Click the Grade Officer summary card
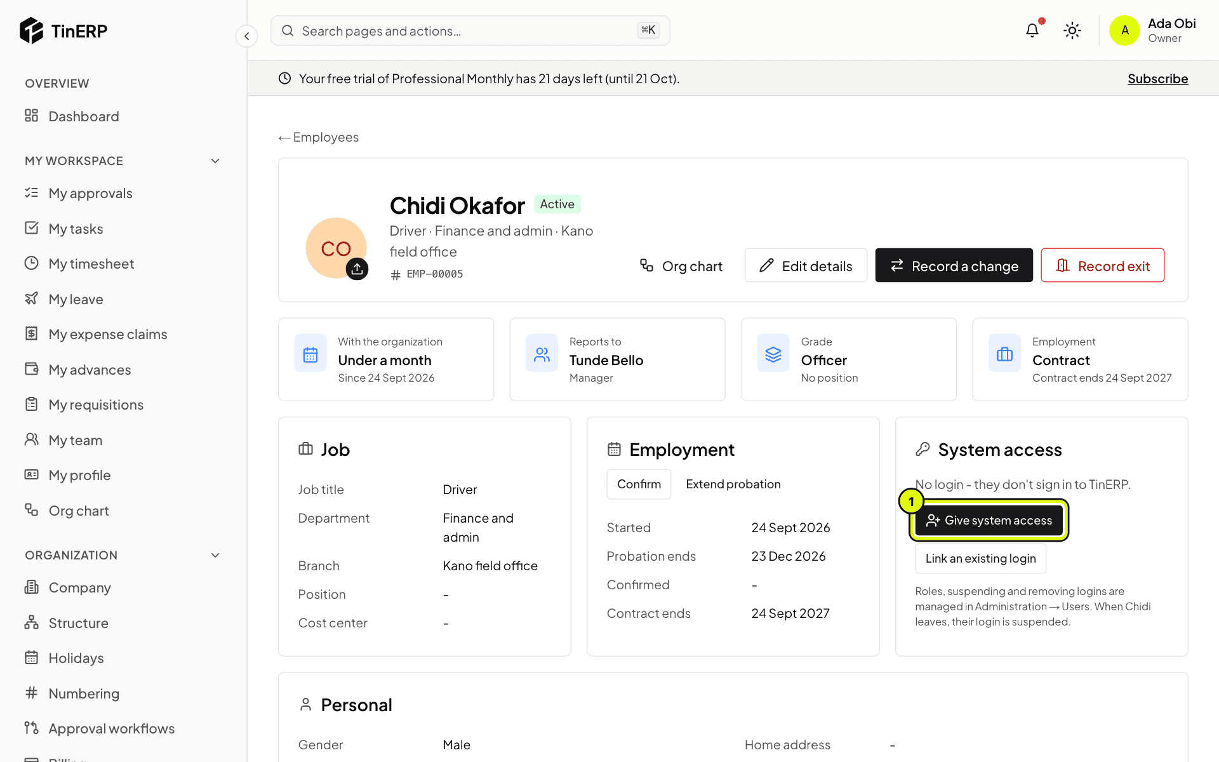 tap(849, 359)
